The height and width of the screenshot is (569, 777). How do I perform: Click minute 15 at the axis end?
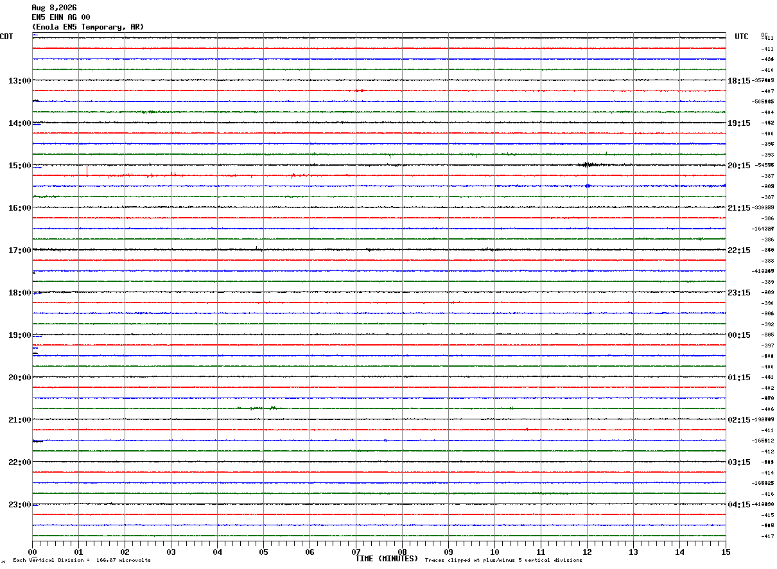pos(726,552)
